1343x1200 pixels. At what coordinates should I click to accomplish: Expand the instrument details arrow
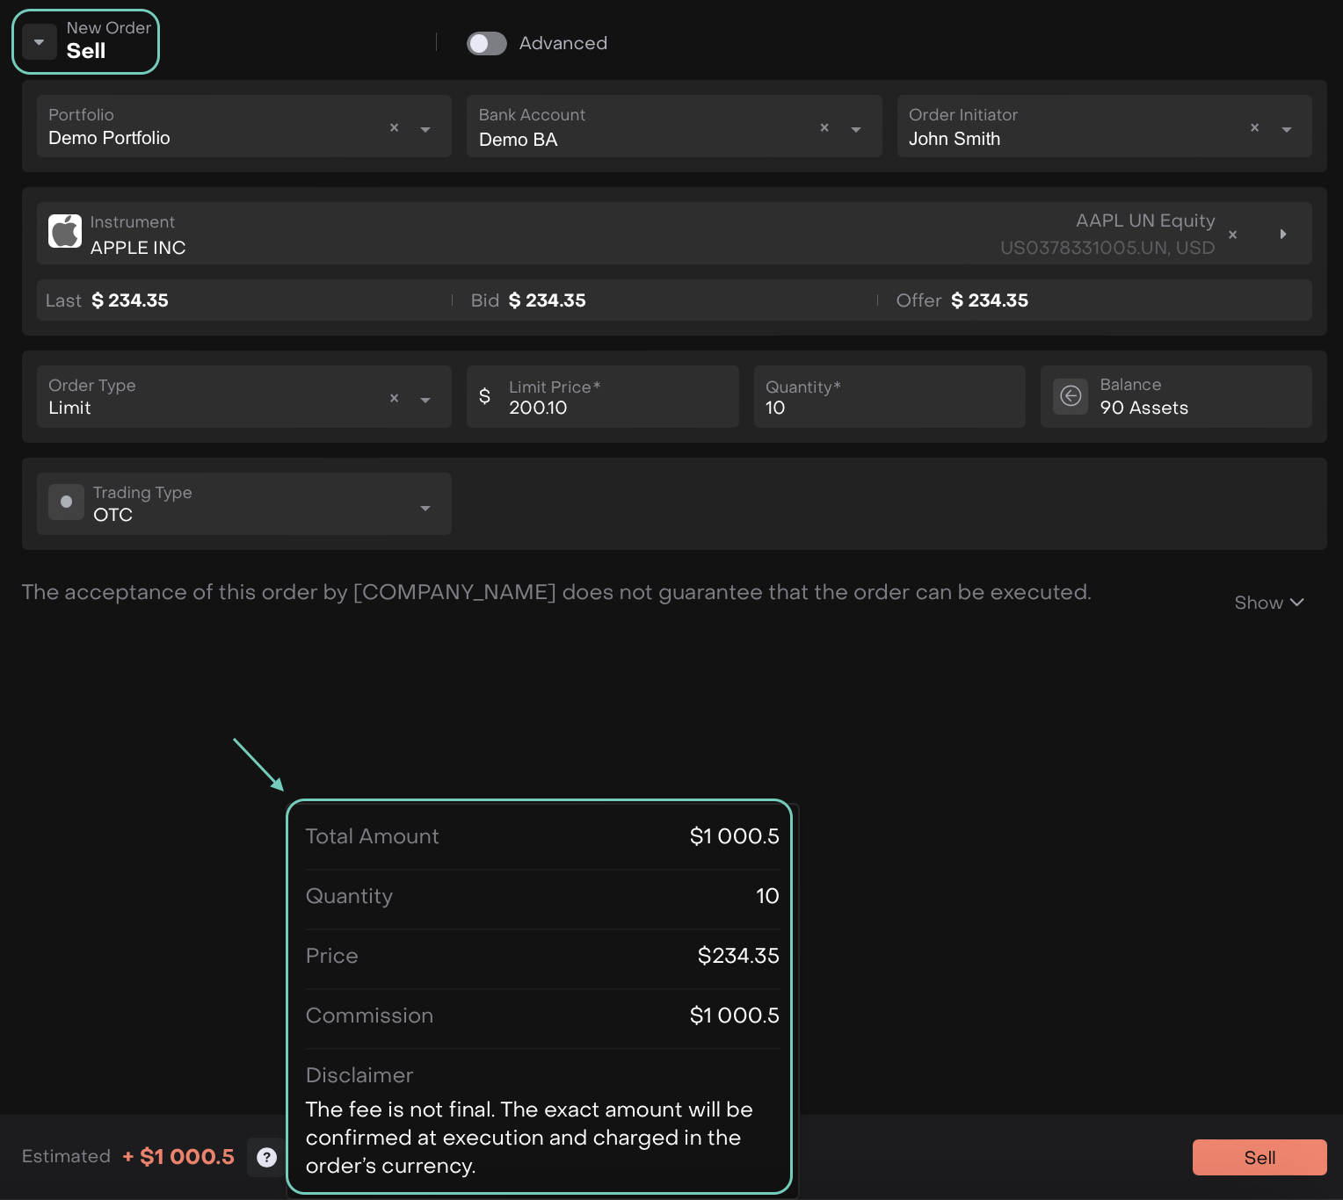(x=1282, y=235)
